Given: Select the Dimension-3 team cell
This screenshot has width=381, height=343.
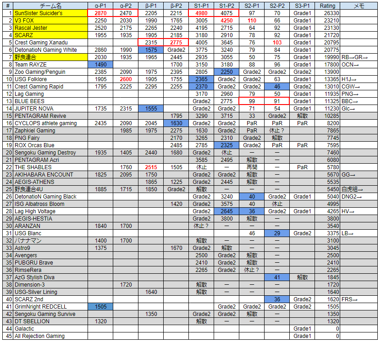Looking at the screenshot, I should pyautogui.click(x=50, y=285).
